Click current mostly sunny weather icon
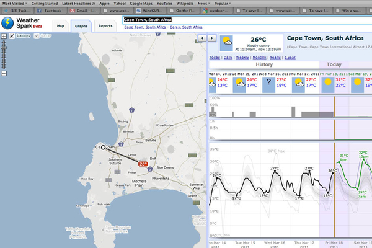 pos(226,43)
